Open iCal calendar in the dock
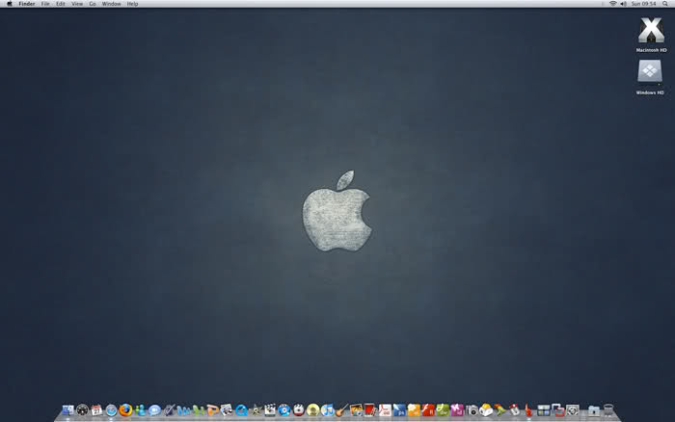675x422 pixels. point(96,410)
